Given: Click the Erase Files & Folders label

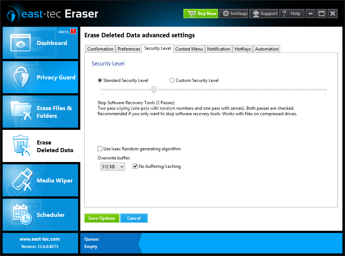Looking at the screenshot, I should [x=54, y=112].
